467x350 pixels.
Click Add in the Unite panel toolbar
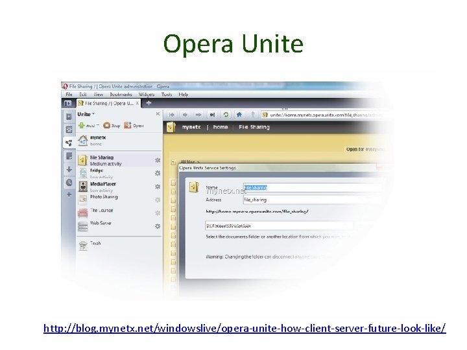[x=88, y=125]
